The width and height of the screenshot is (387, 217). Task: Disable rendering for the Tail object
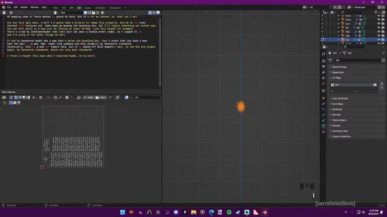point(383,40)
